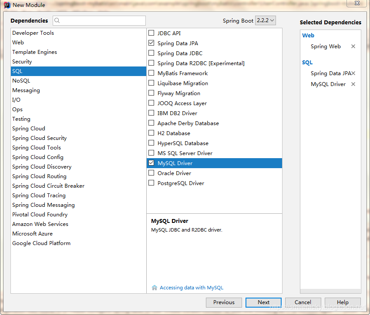This screenshot has height=315, width=370.
Task: Enable the MS SQL Server Driver checkbox
Action: (x=151, y=153)
